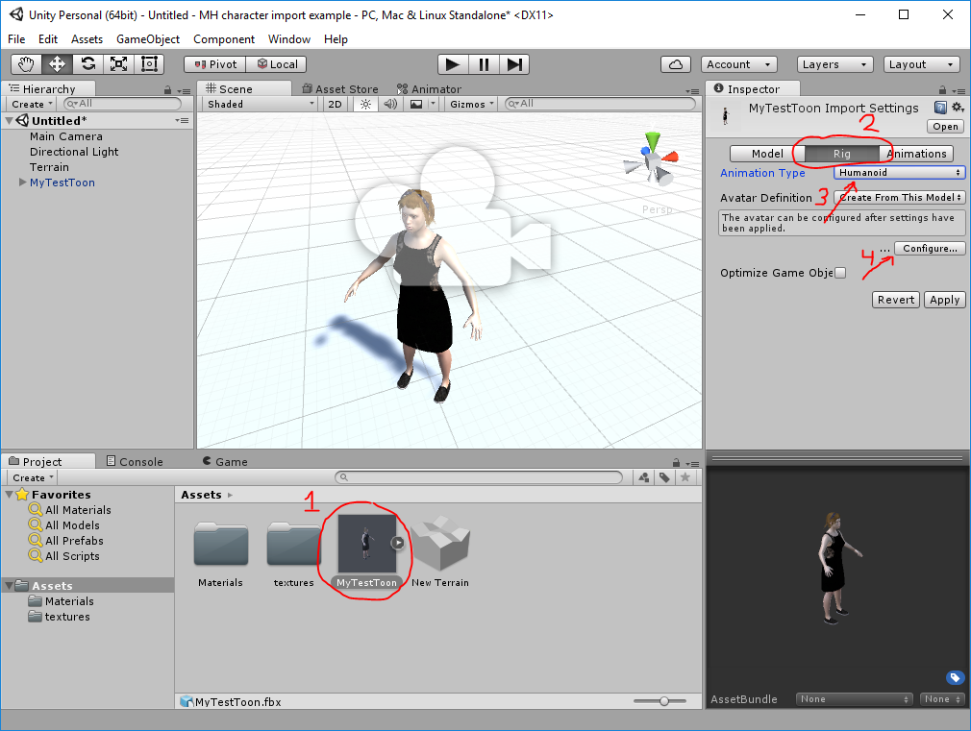Switch to the Animations tab
The width and height of the screenshot is (971, 731).
[x=916, y=154]
